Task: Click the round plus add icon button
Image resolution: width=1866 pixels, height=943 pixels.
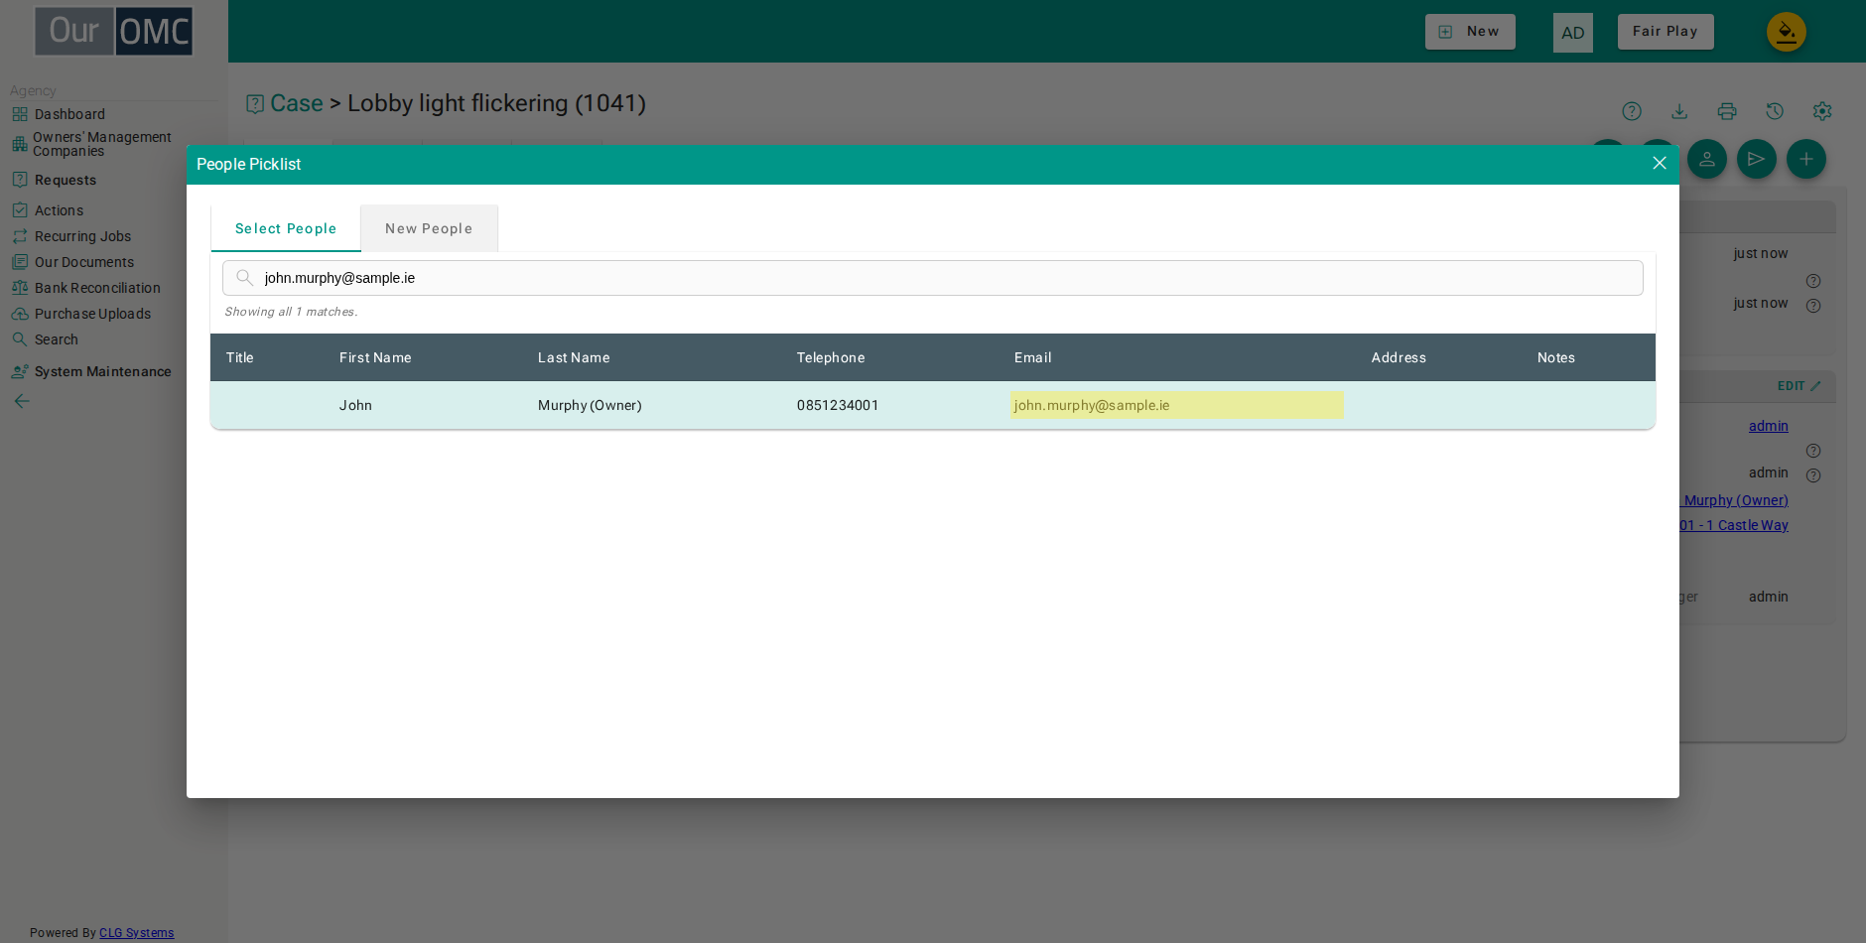Action: pos(1806,159)
